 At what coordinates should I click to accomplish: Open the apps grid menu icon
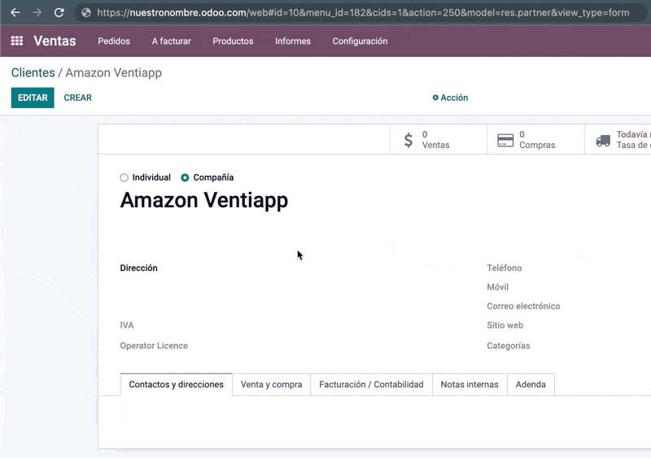click(x=17, y=41)
